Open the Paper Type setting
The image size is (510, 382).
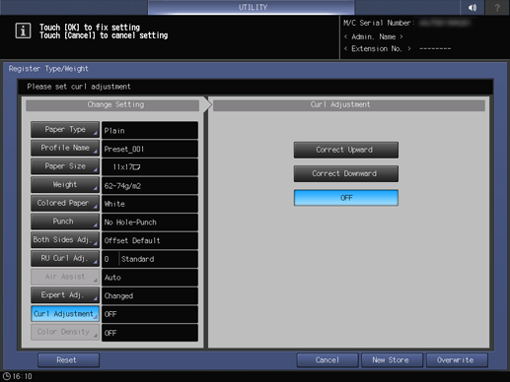pos(65,130)
